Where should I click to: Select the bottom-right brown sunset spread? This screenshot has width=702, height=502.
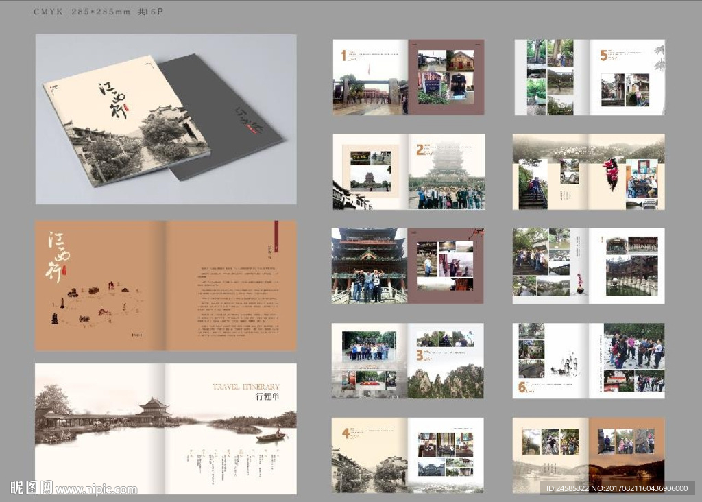[x=588, y=454]
